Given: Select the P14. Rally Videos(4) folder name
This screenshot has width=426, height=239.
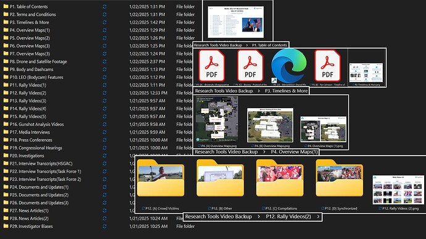Looking at the screenshot, I should pyautogui.click(x=28, y=109).
